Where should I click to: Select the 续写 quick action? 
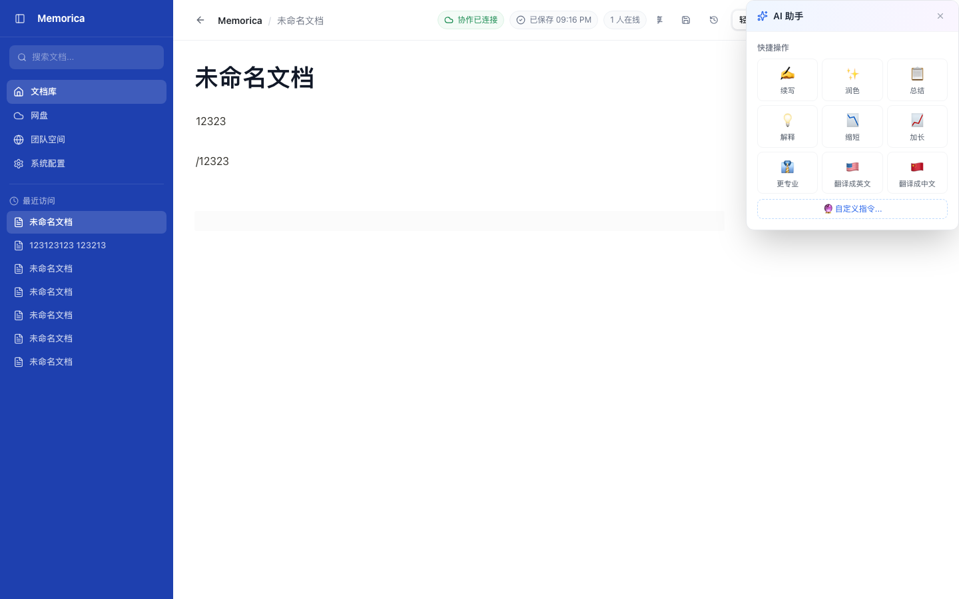pos(787,80)
